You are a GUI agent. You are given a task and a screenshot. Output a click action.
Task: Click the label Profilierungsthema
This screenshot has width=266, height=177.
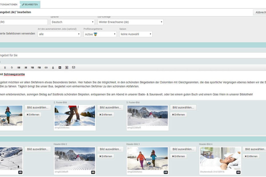pyautogui.click(x=93, y=29)
